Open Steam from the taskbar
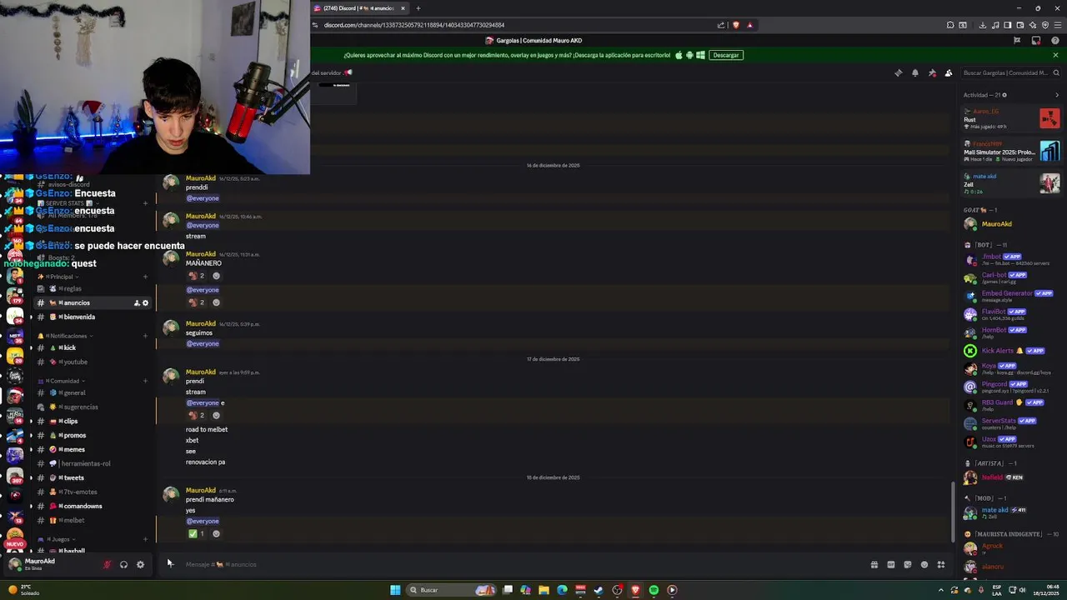 (599, 590)
